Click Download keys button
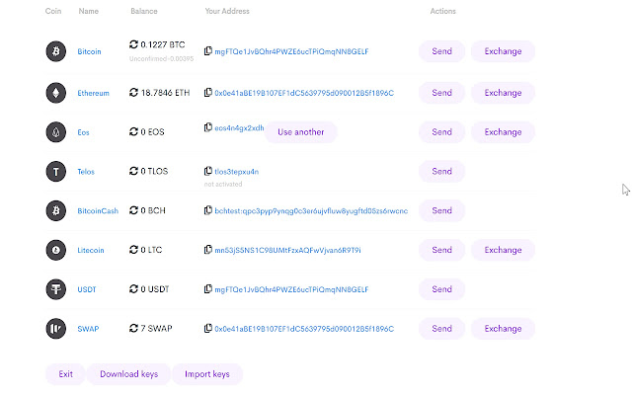 (128, 374)
